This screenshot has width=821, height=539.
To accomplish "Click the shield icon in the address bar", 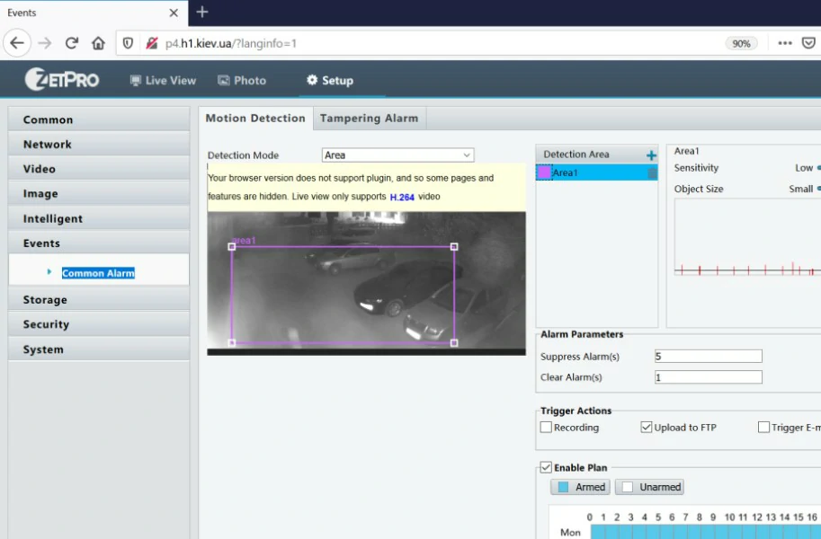I will click(x=128, y=42).
